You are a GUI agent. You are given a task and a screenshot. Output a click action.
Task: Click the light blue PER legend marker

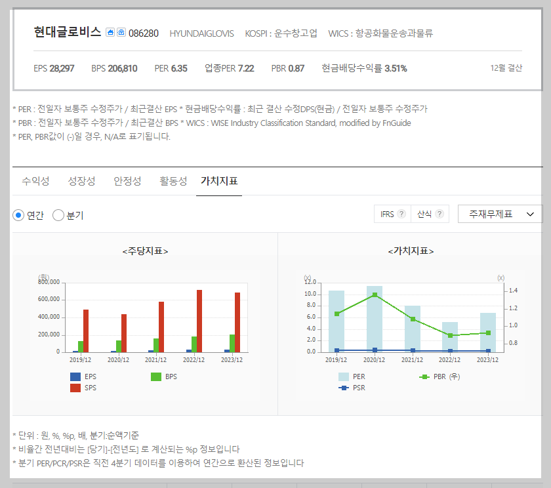(343, 376)
